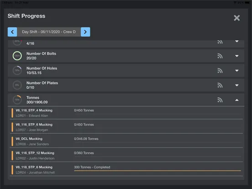Expand the Number Of Plates row
Viewport: 252px width, 189px height.
pyautogui.click(x=237, y=85)
